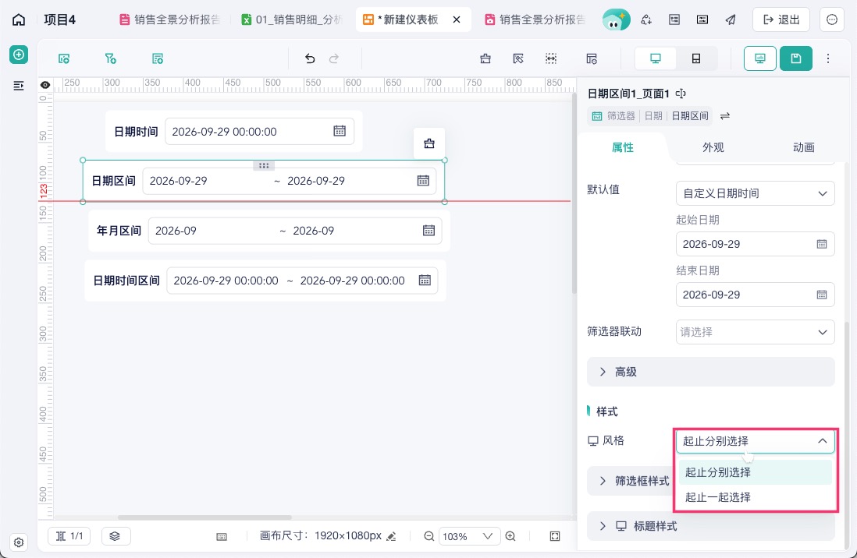The image size is (857, 558).
Task: Click the 退出 button
Action: [781, 19]
